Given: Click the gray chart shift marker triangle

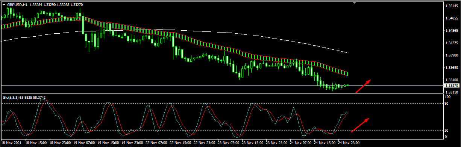Looking at the screenshot, I should click(x=354, y=3).
